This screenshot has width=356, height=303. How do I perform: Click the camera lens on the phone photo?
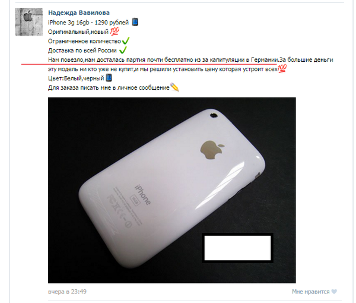[x=214, y=115]
